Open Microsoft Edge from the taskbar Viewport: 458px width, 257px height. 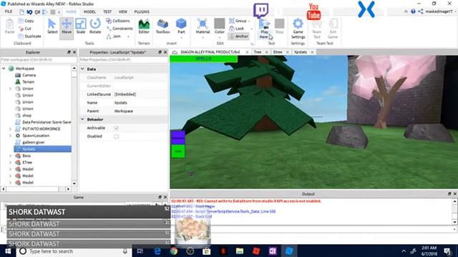157,251
